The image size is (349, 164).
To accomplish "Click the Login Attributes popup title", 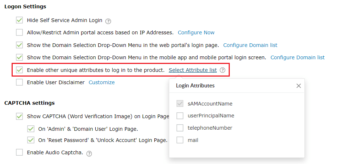I will click(195, 86).
